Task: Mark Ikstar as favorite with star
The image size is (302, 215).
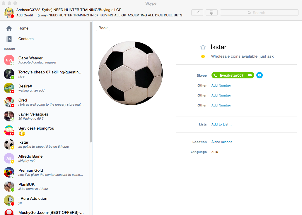Action: pyautogui.click(x=203, y=47)
